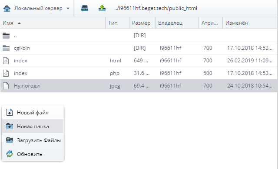Click the index html file icon
This screenshot has width=278, height=169.
(6, 61)
